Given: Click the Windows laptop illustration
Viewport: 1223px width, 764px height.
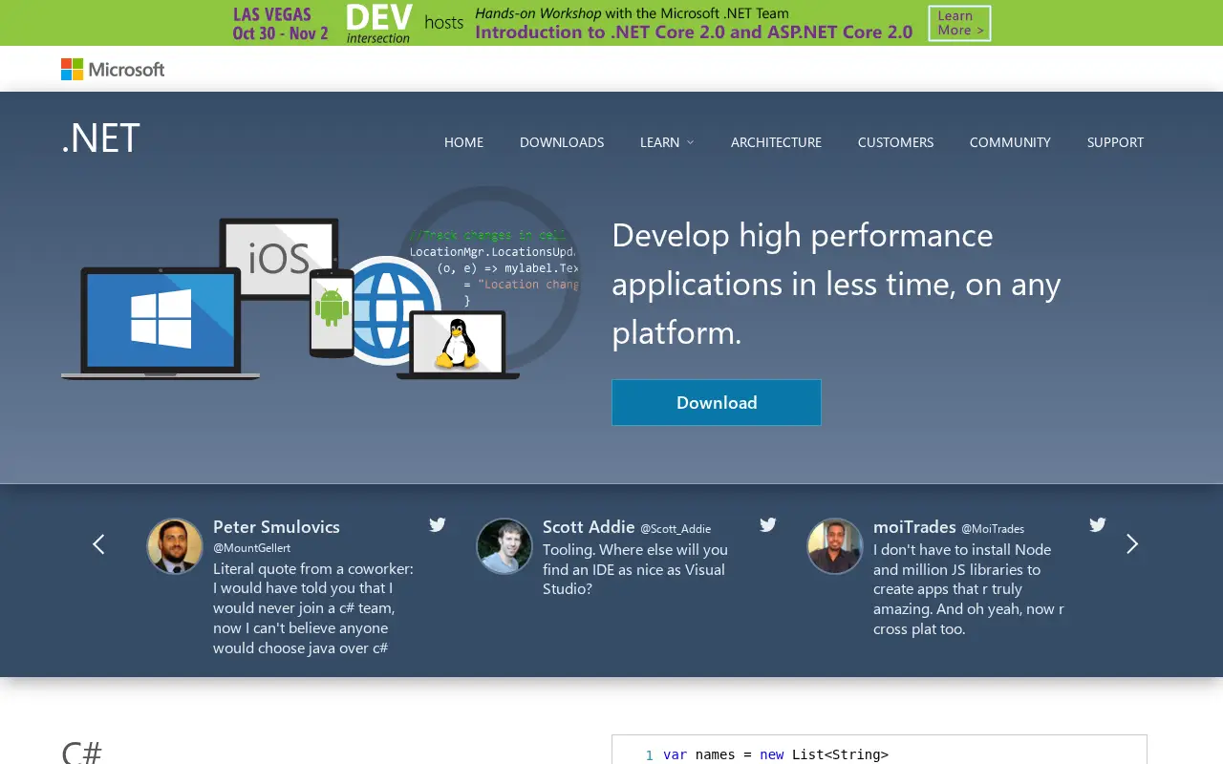Looking at the screenshot, I should click(161, 323).
